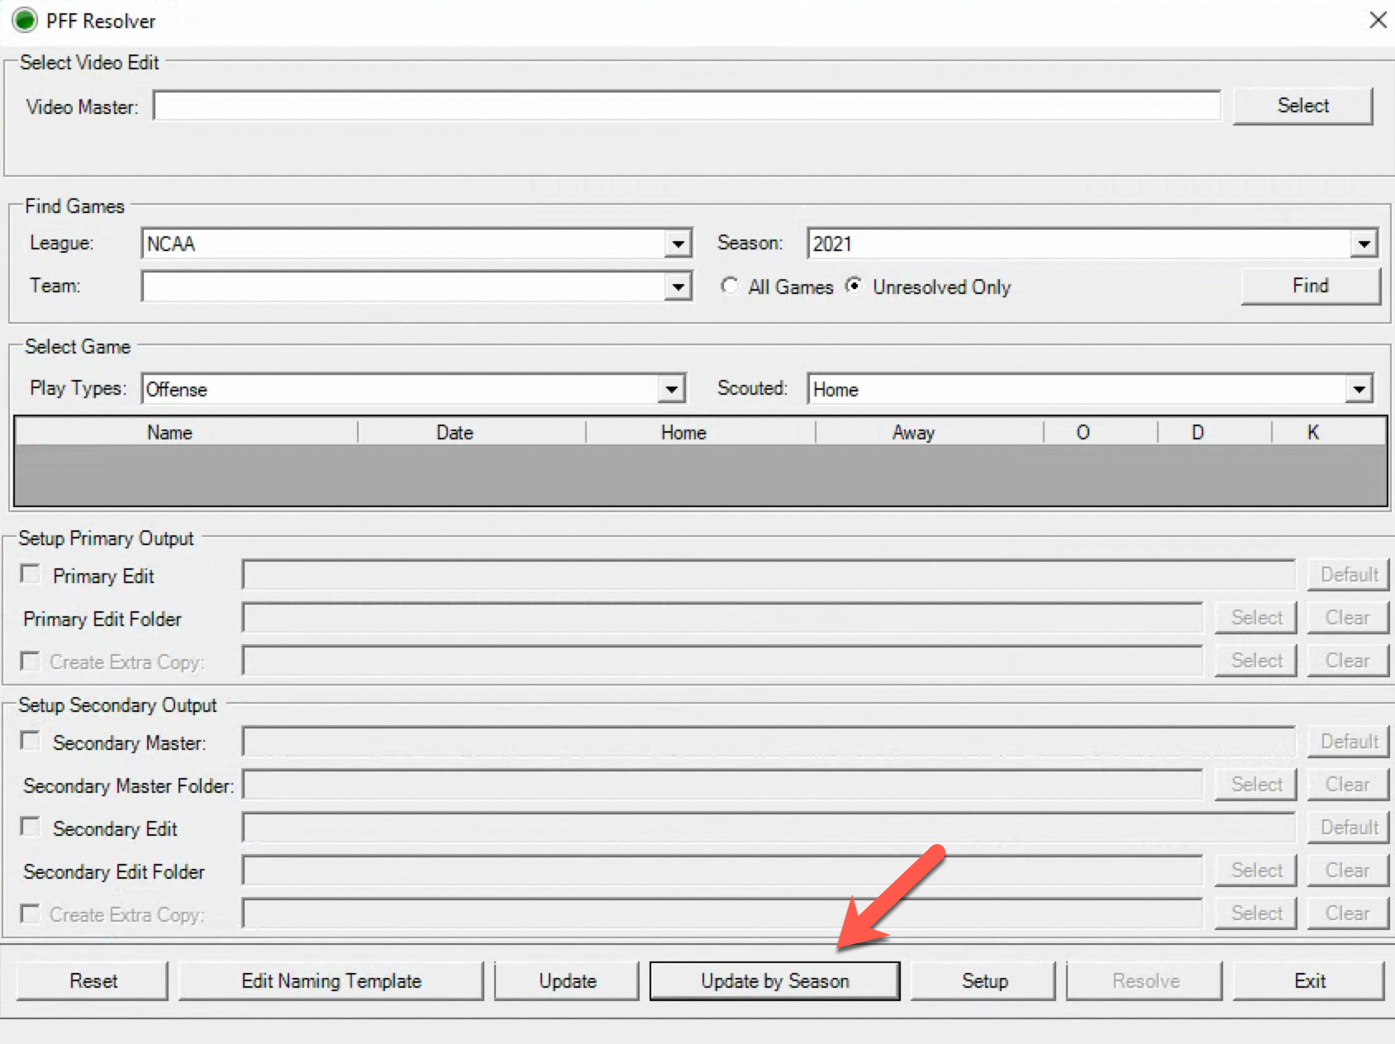This screenshot has width=1395, height=1044.
Task: Open Edit Naming Template
Action: pyautogui.click(x=331, y=981)
